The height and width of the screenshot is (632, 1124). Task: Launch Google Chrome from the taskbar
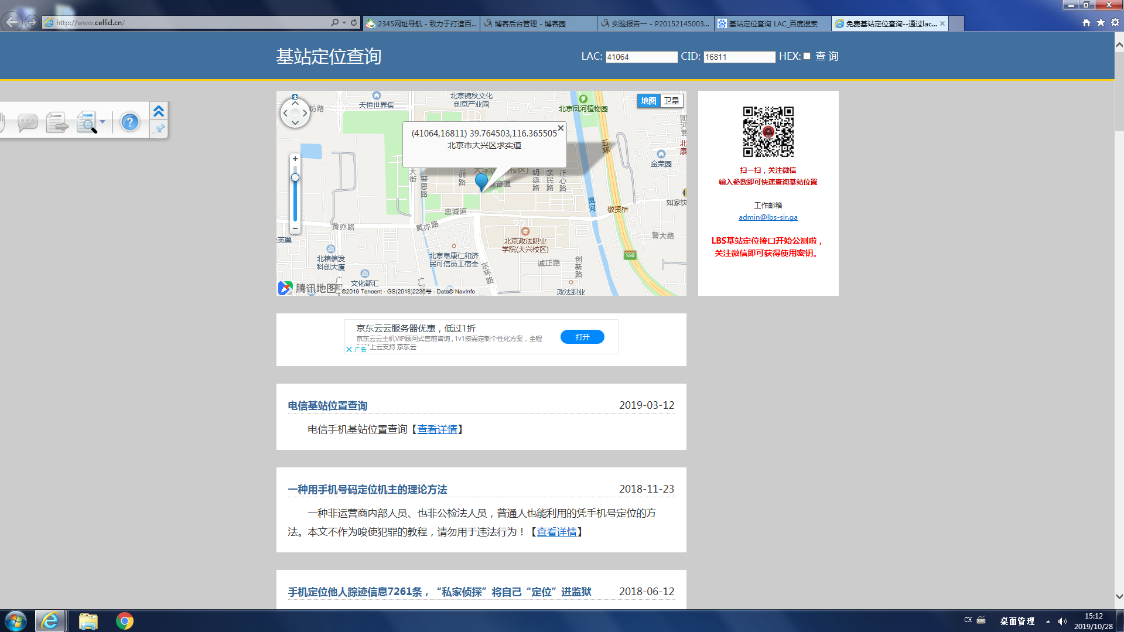coord(125,621)
